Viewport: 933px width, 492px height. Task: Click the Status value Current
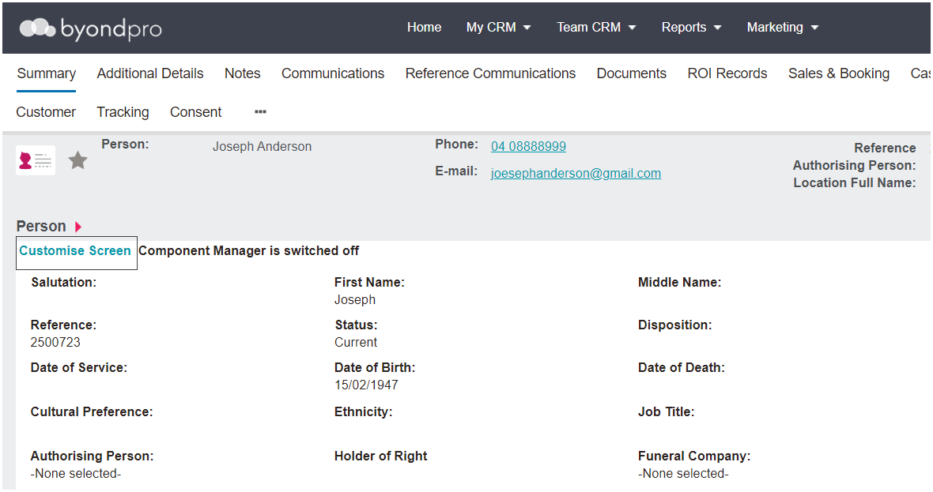click(x=356, y=342)
